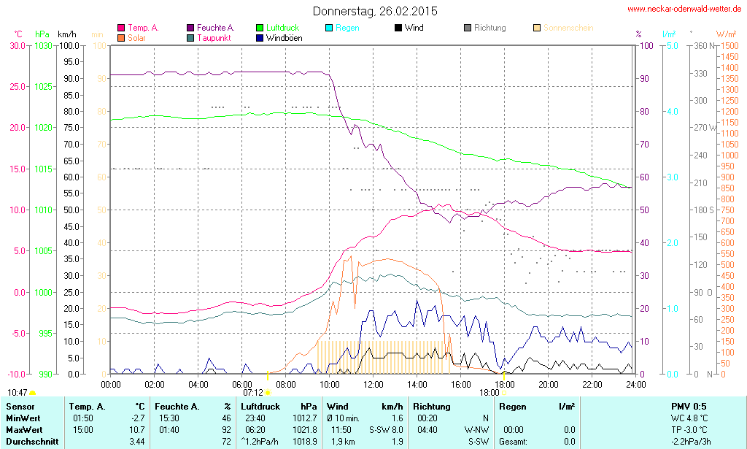The width and height of the screenshot is (747, 449).
Task: Click the Sonnenschein legend square
Action: pos(537,28)
